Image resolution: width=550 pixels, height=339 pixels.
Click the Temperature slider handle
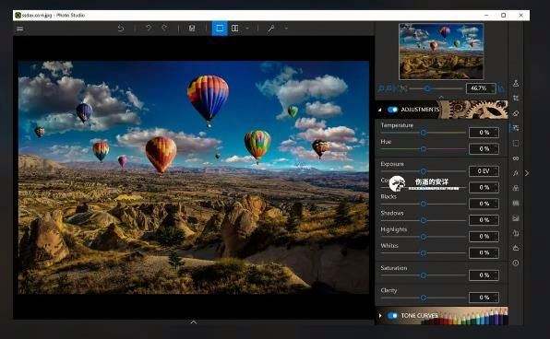click(424, 133)
